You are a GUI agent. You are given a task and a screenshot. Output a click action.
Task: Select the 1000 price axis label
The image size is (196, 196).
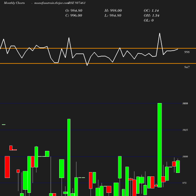(x=185, y=156)
